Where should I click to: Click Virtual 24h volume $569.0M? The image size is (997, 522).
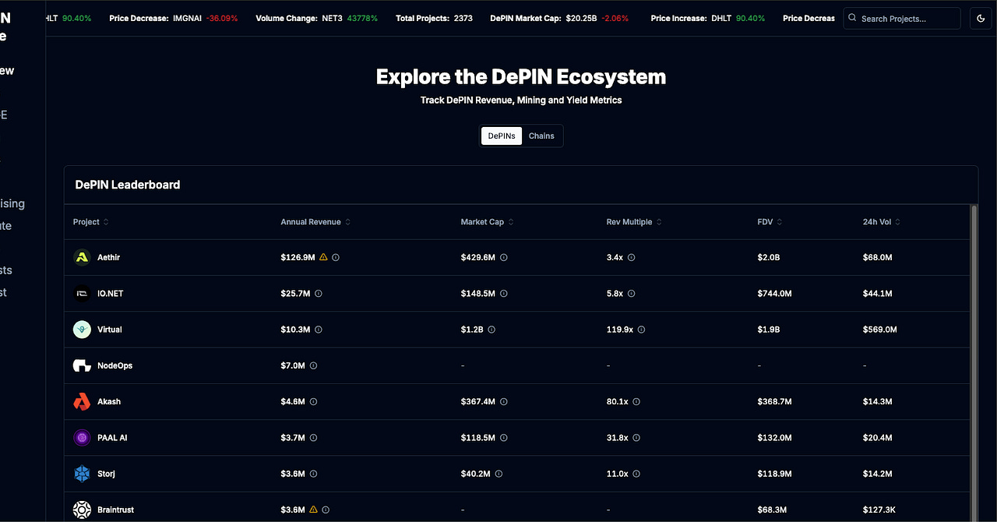pos(880,330)
